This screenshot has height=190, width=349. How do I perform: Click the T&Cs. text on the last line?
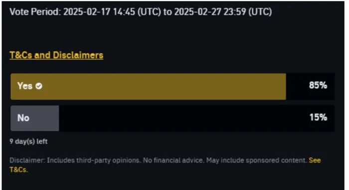tap(19, 170)
